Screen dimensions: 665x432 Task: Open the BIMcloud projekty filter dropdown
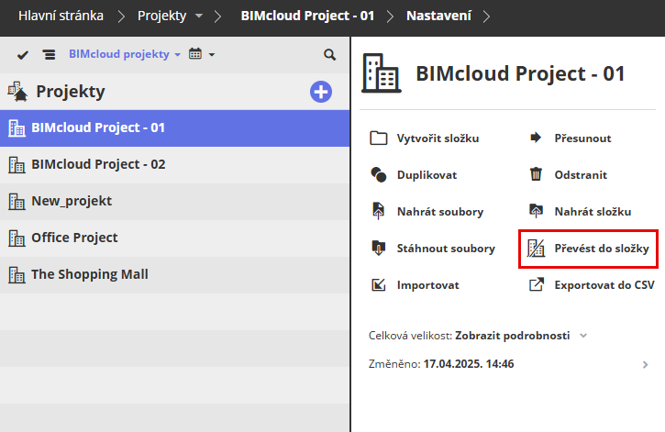click(x=125, y=54)
